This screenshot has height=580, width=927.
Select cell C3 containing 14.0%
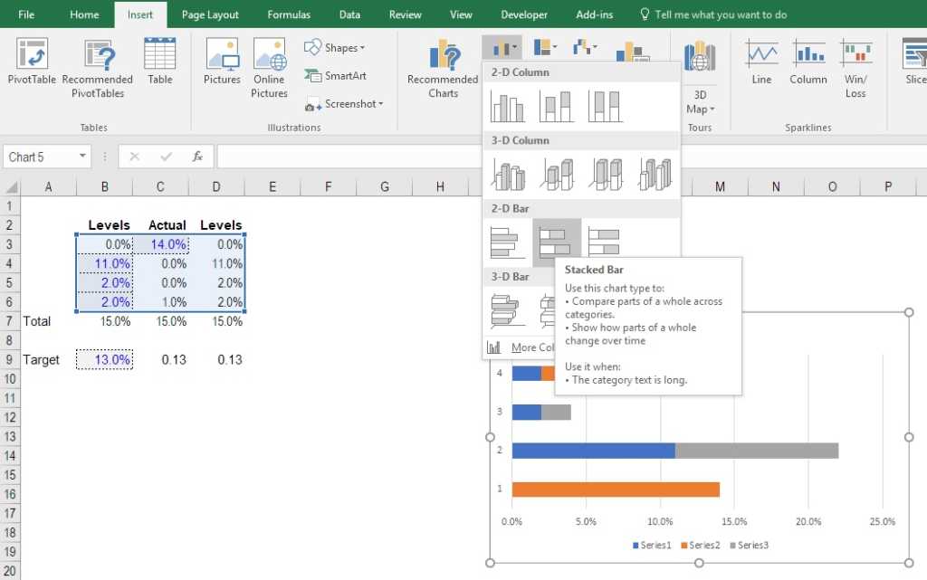160,244
